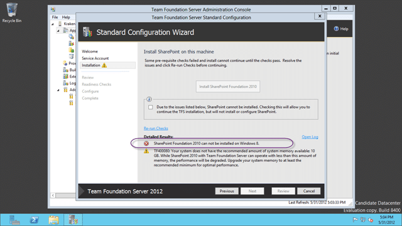Click the Review button in footer

[283, 191]
